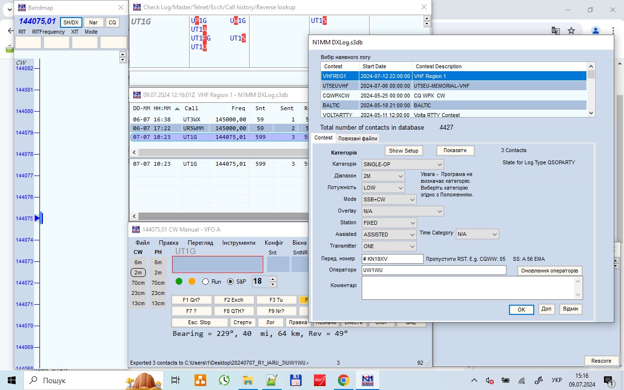Screen dimensions: 624x390
Task: Open the Chrome profile avatar
Action: 595,31
